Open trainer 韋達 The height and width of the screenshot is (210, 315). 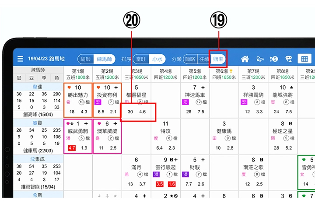(38, 87)
